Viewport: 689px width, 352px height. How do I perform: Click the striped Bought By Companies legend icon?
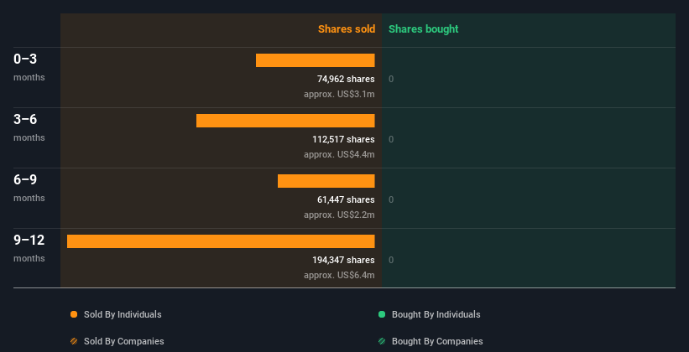coord(382,341)
